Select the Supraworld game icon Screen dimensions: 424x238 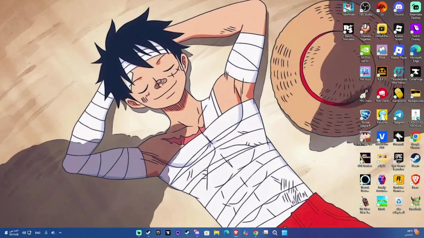[399, 95]
